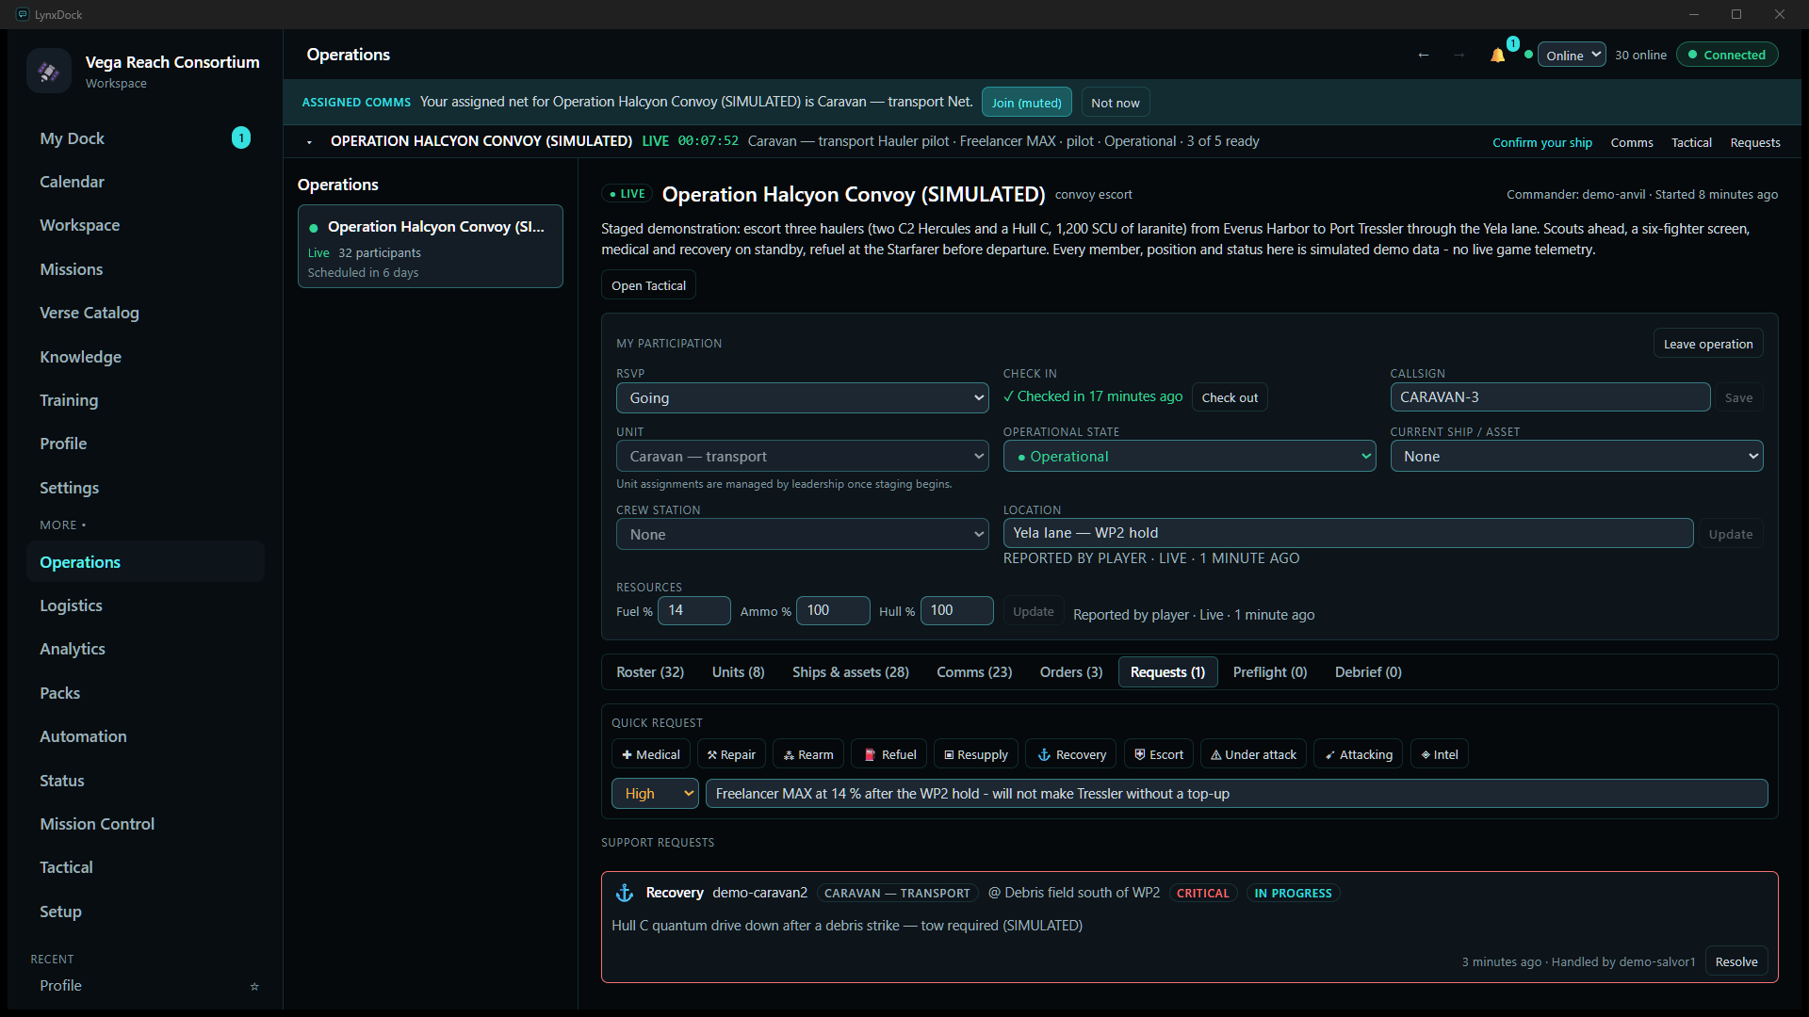Go back with the left arrow
The height and width of the screenshot is (1017, 1809).
[x=1424, y=56]
